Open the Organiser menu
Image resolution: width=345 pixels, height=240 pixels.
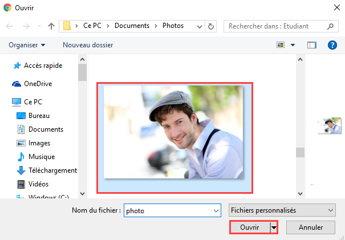(x=27, y=45)
